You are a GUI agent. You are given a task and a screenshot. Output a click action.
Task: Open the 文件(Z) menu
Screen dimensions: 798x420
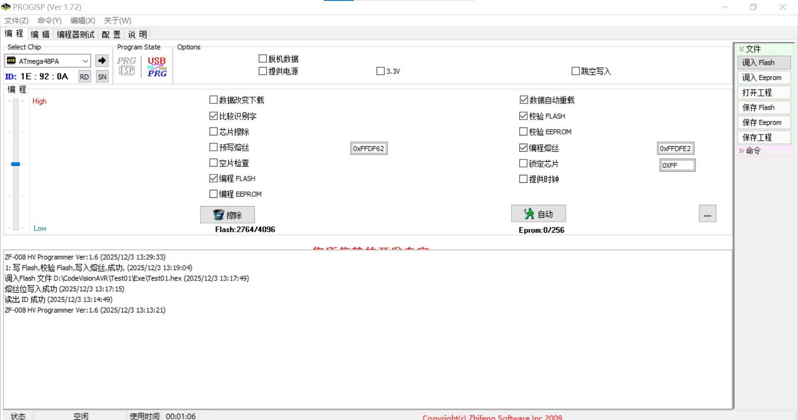[16, 21]
